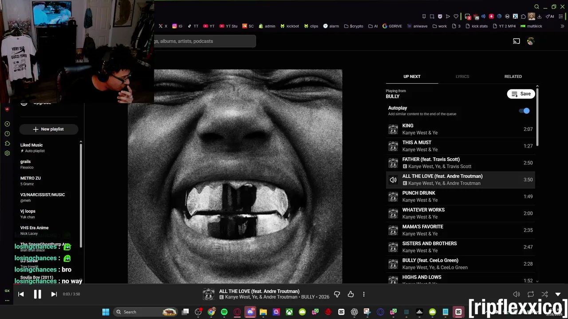The image size is (568, 319).
Task: Open File Explorer from the taskbar
Action: click(263, 312)
